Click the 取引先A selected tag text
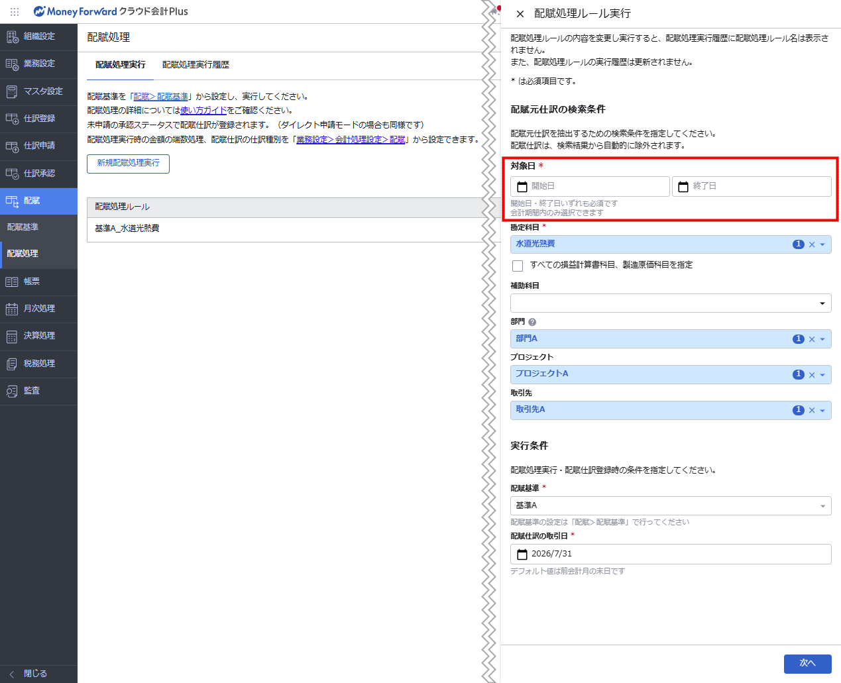841x683 pixels. click(x=530, y=409)
